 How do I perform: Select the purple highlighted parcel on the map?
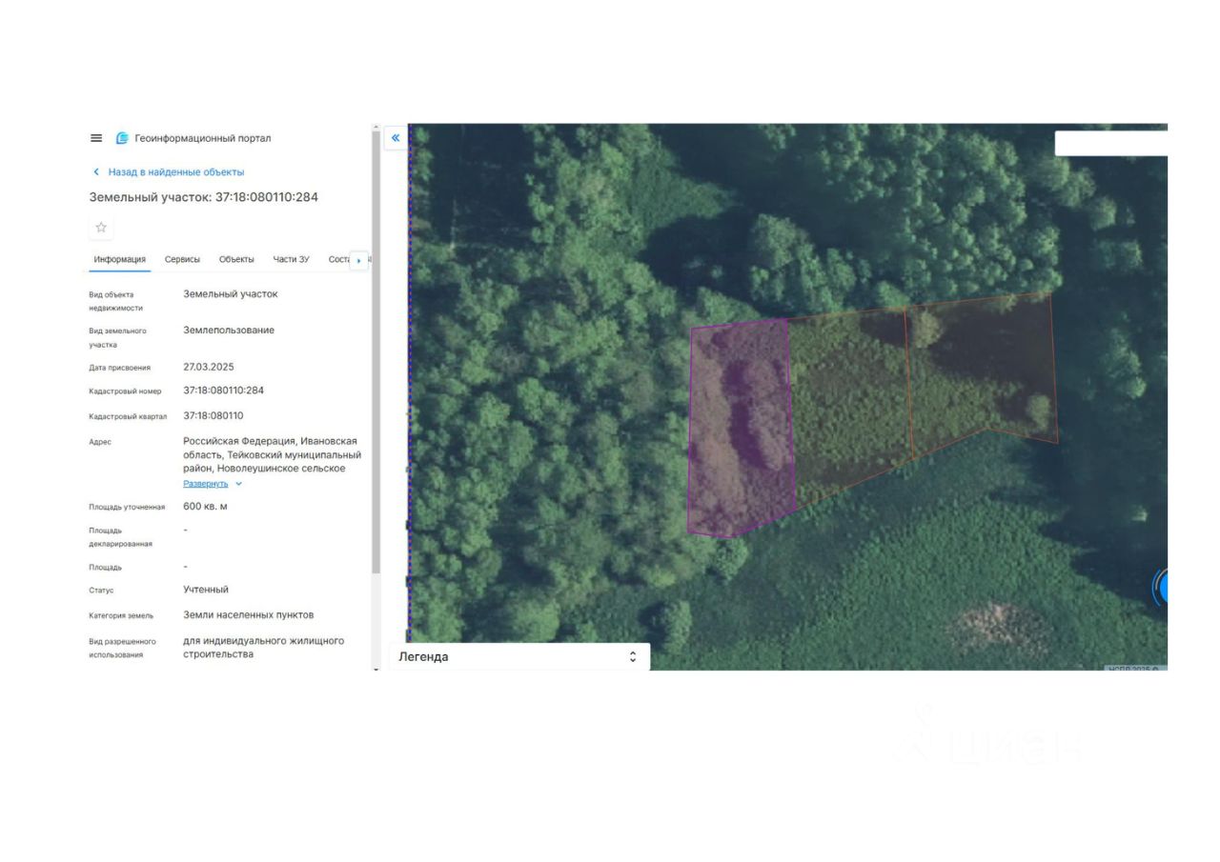[741, 429]
